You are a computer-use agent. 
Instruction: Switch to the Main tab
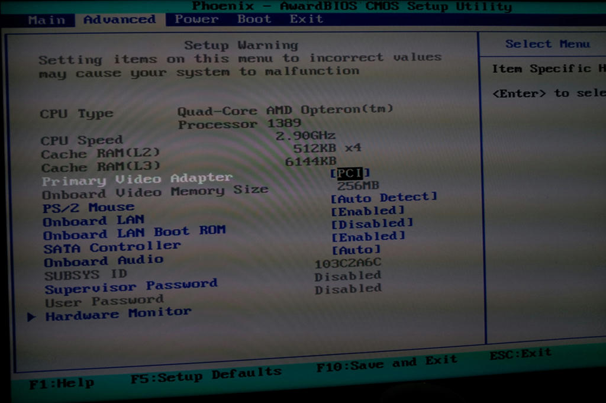tap(47, 20)
